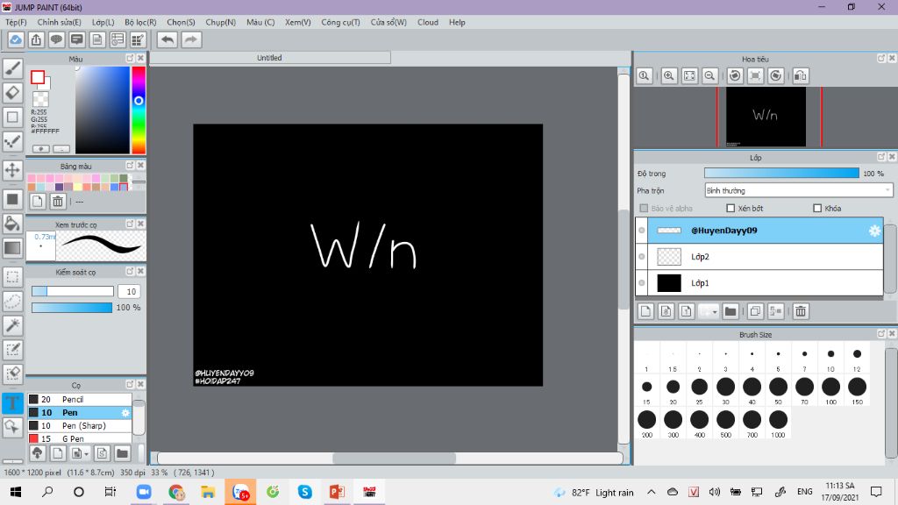Open the Cửa sổ(W) menu
898x505 pixels.
(388, 22)
